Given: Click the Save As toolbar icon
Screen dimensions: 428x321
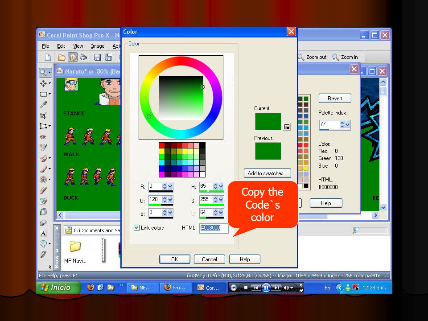Looking at the screenshot, I should (x=108, y=57).
